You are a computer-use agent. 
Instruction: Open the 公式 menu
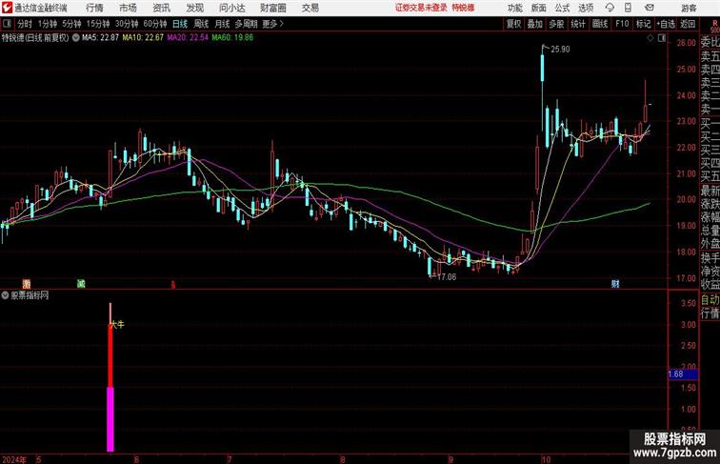[x=562, y=8]
